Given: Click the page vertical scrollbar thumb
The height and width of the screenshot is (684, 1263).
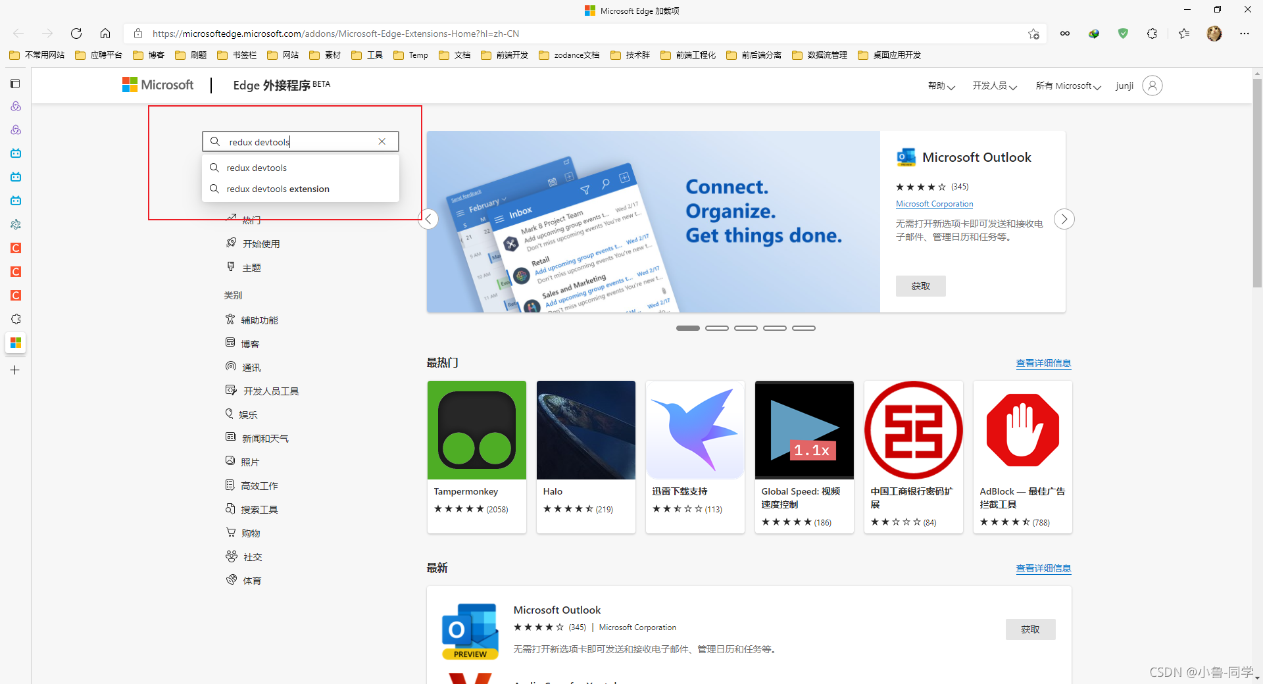Looking at the screenshot, I should pos(1257,183).
